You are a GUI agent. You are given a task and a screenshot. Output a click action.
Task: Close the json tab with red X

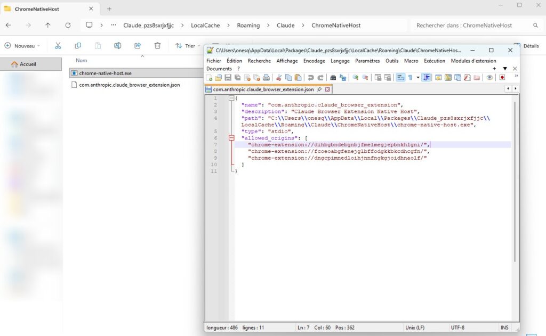pos(327,89)
